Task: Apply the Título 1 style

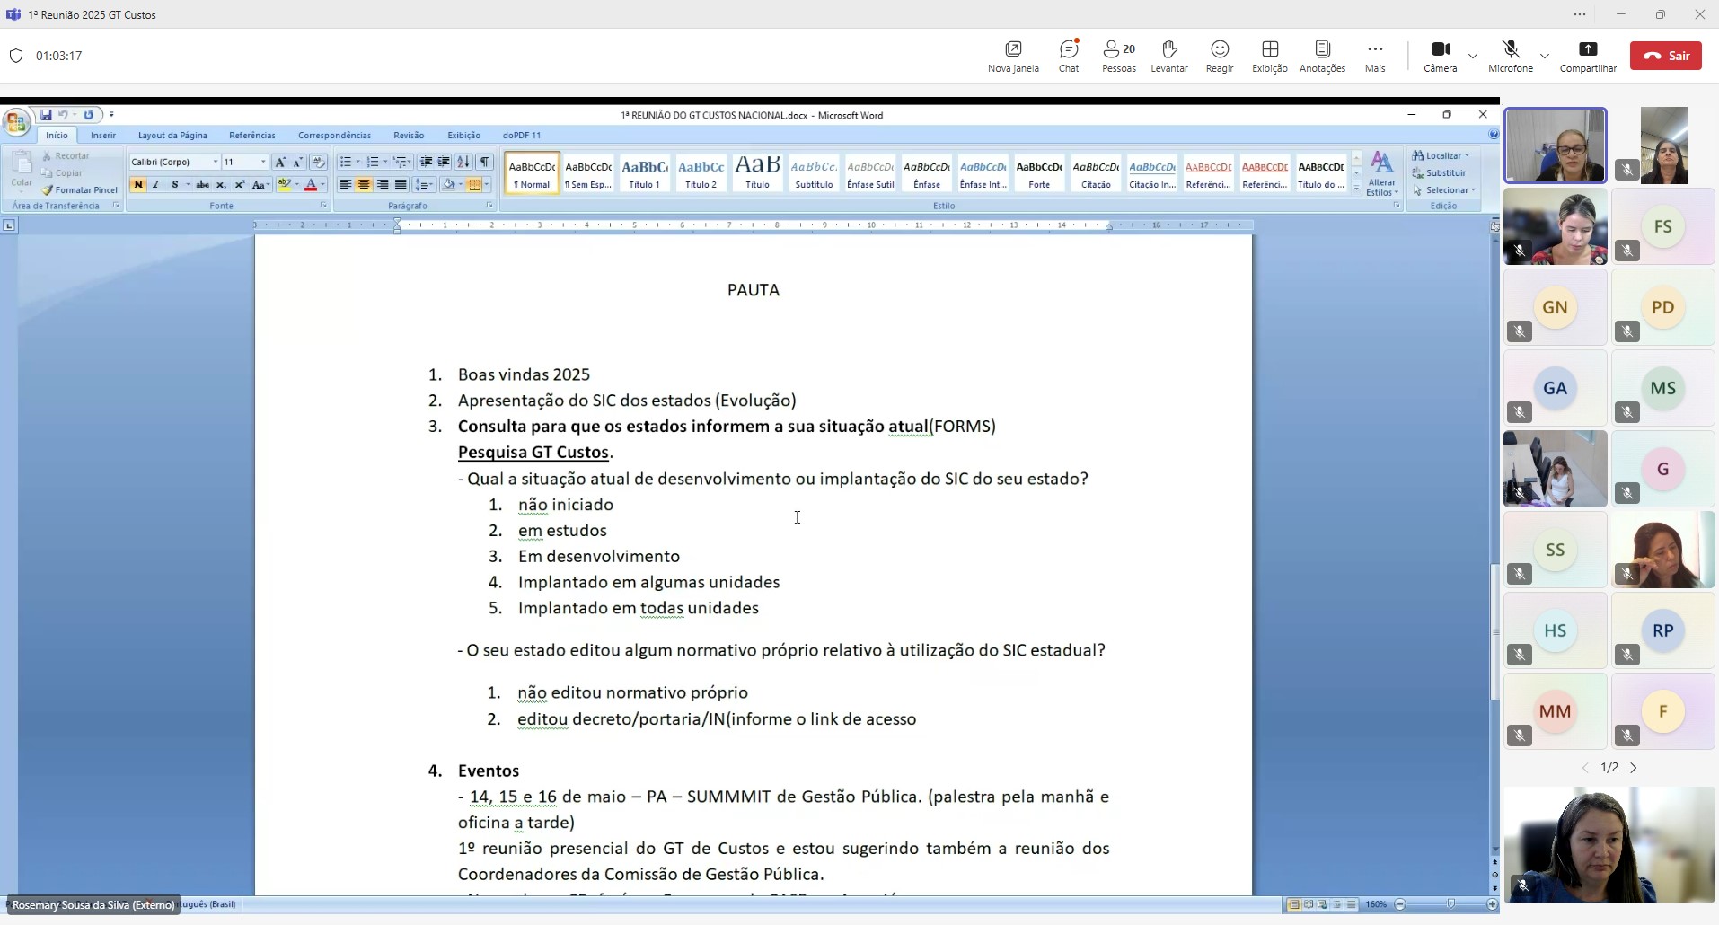Action: coord(644,172)
